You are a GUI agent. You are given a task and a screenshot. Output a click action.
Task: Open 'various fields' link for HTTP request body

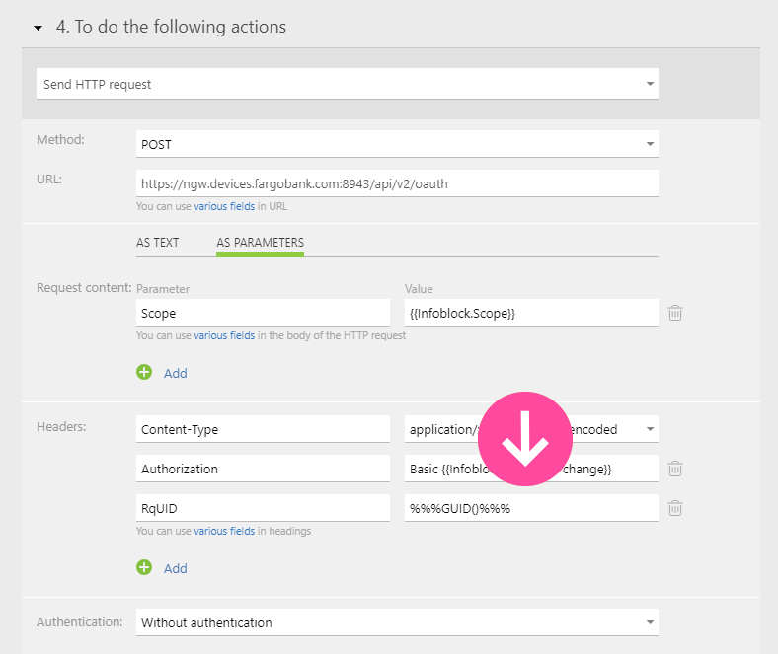click(224, 335)
